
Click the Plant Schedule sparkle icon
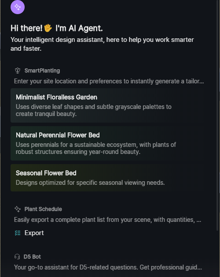coord(18,209)
